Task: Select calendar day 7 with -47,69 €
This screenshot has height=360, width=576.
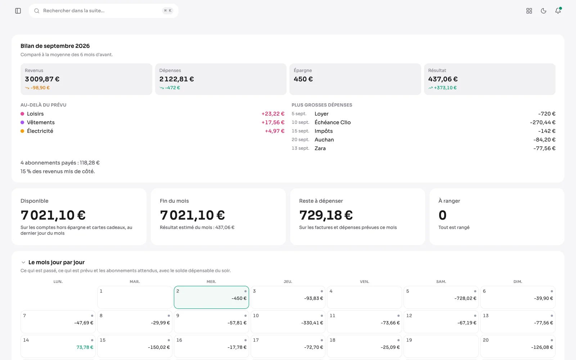Action: click(x=58, y=322)
